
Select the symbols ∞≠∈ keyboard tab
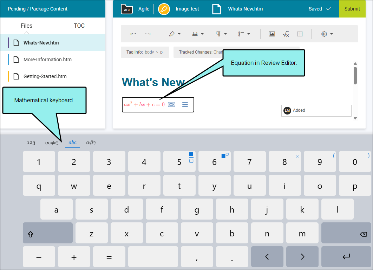(52, 143)
